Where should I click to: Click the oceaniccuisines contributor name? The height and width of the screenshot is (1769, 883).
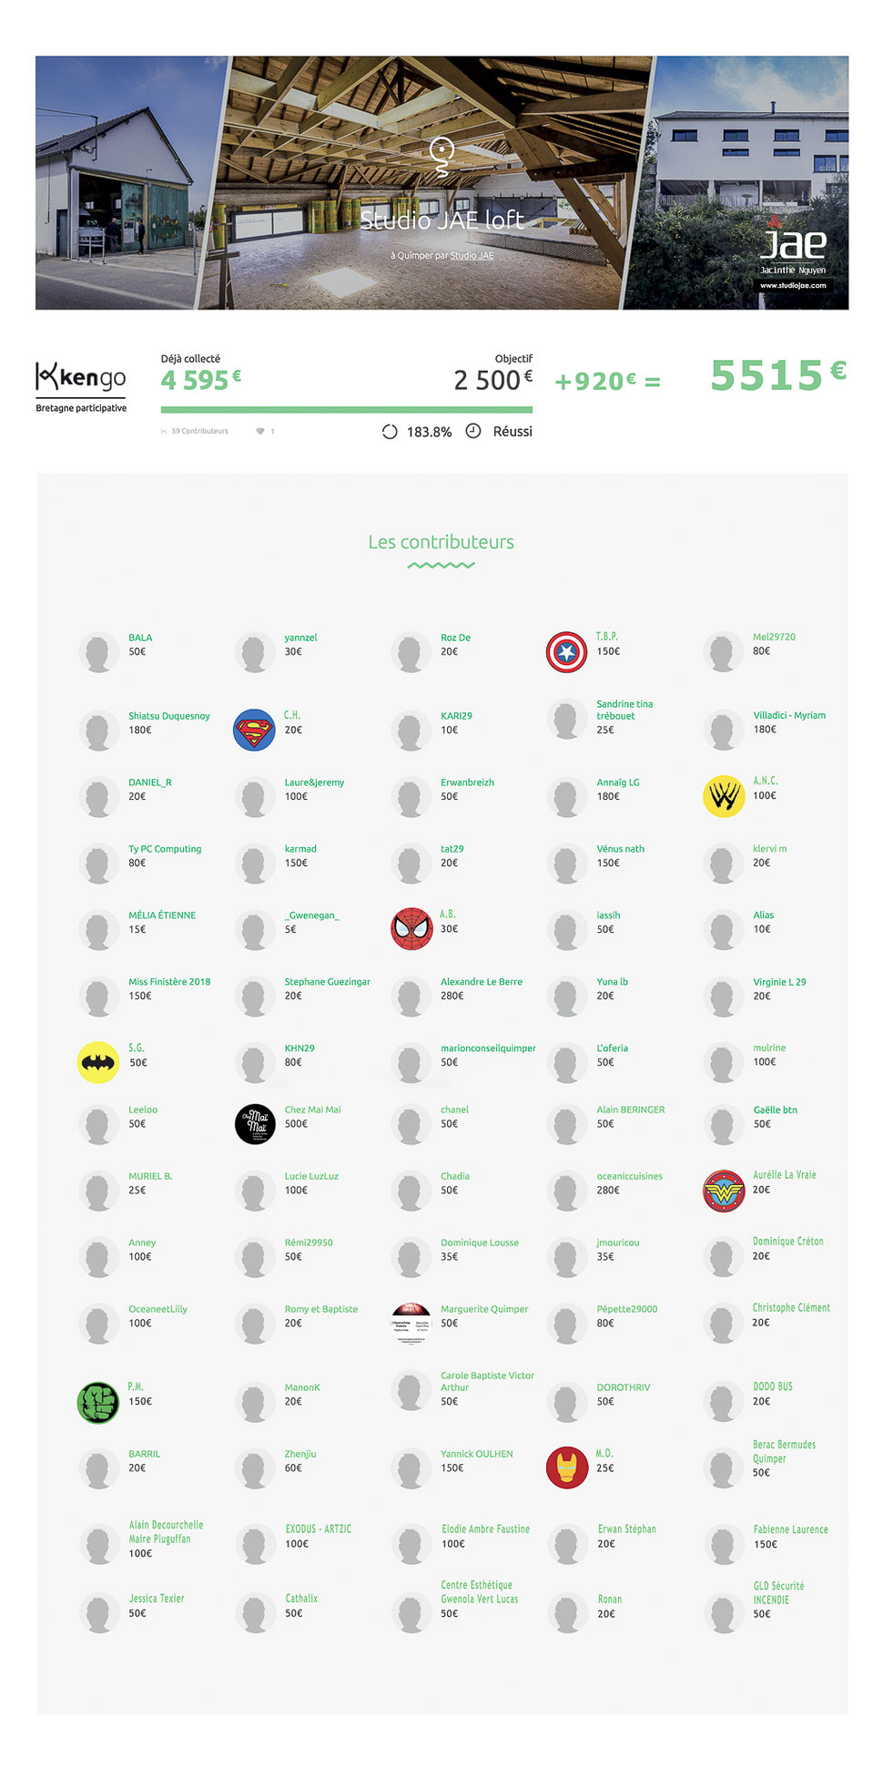(x=629, y=1176)
